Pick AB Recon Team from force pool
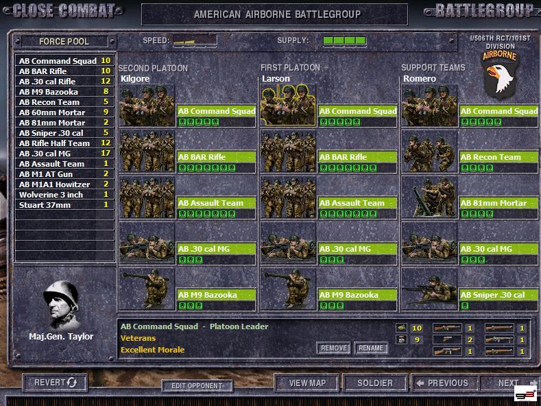 pos(65,102)
